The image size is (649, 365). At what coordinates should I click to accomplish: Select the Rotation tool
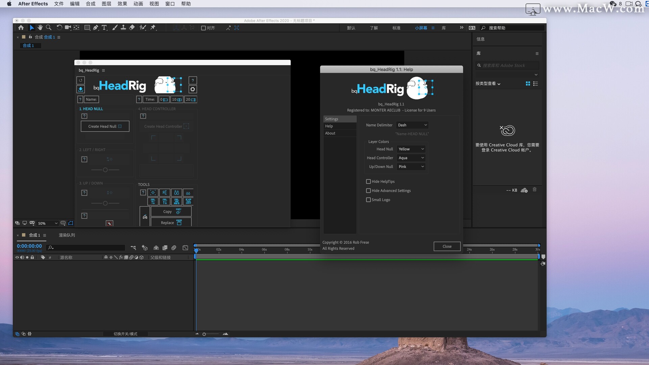pos(59,28)
